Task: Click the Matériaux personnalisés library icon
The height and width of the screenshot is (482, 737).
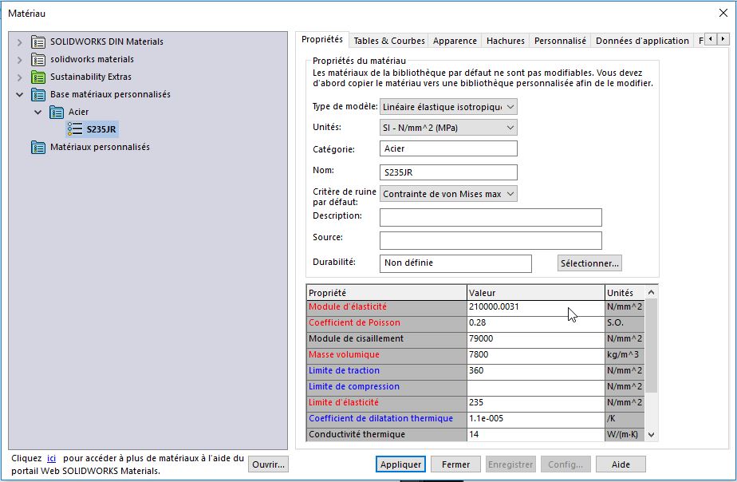Action: click(x=38, y=147)
